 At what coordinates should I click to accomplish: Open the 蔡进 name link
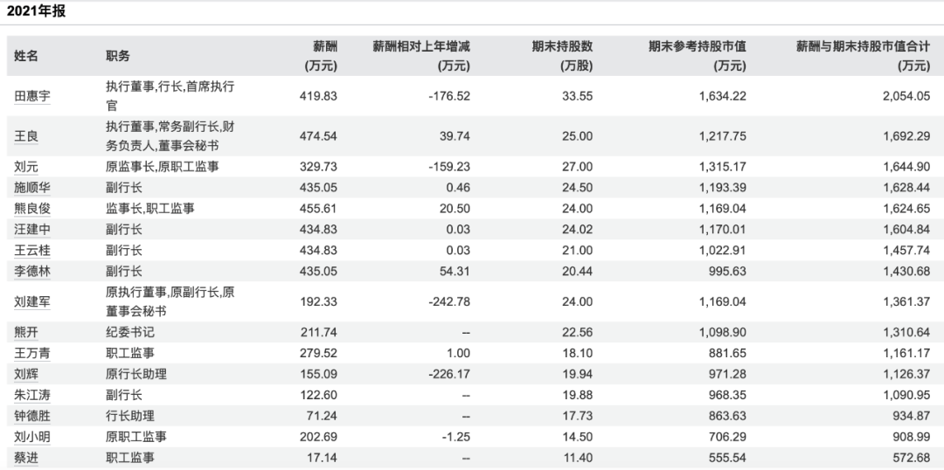pos(26,458)
